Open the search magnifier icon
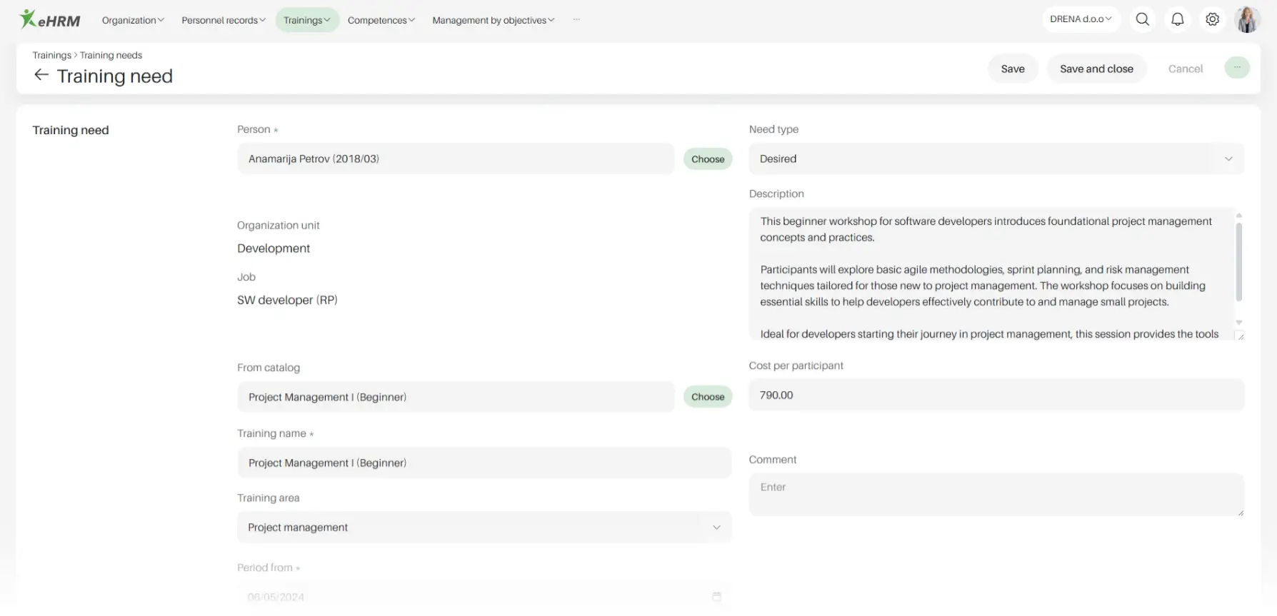Screen dimensions: 1277x616 point(1143,19)
